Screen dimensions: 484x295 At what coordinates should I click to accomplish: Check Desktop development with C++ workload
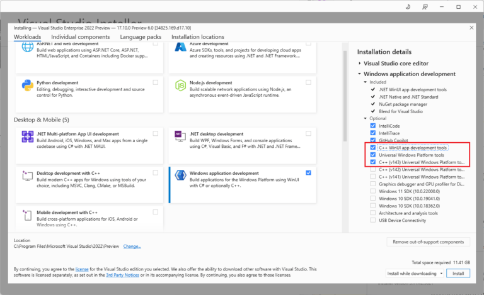pyautogui.click(x=156, y=173)
